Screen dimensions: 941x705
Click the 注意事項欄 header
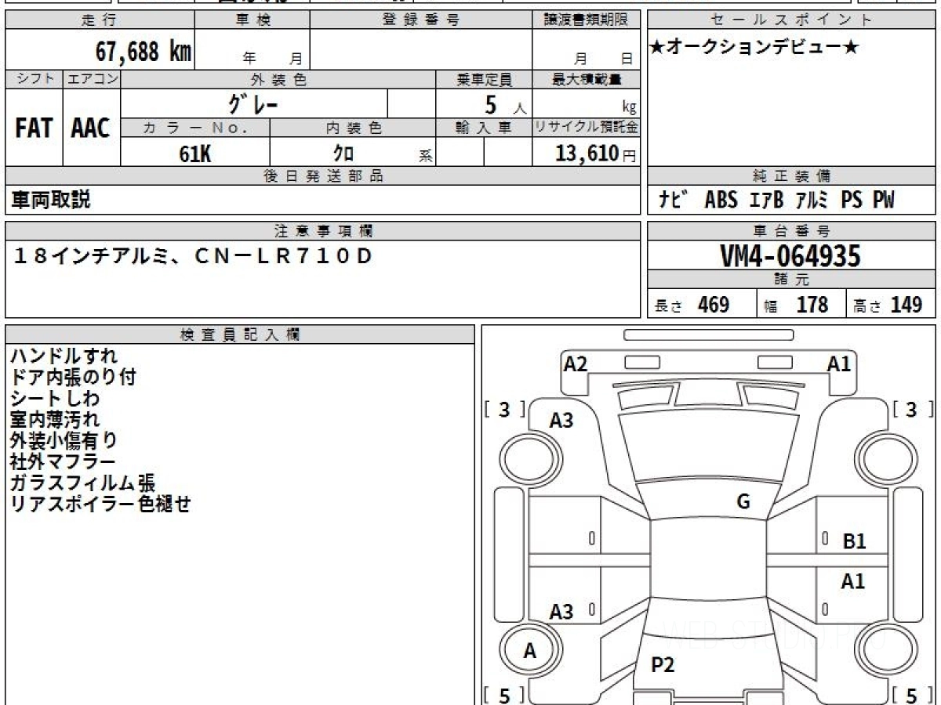322,231
